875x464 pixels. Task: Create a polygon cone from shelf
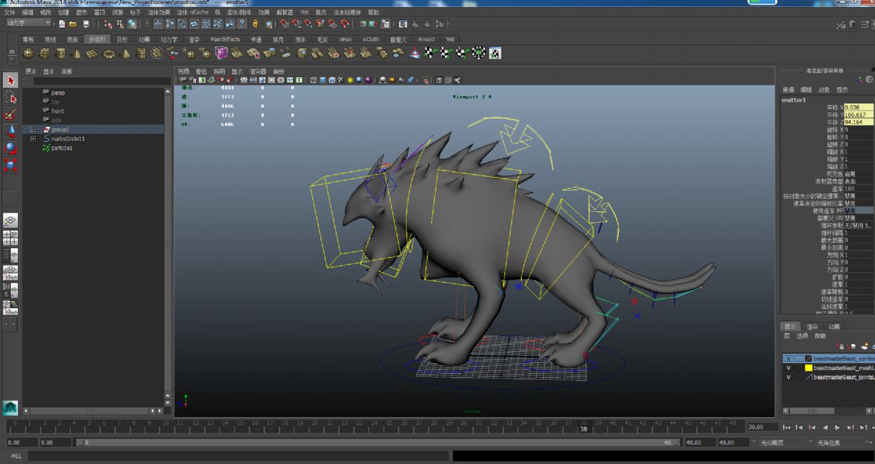click(77, 53)
